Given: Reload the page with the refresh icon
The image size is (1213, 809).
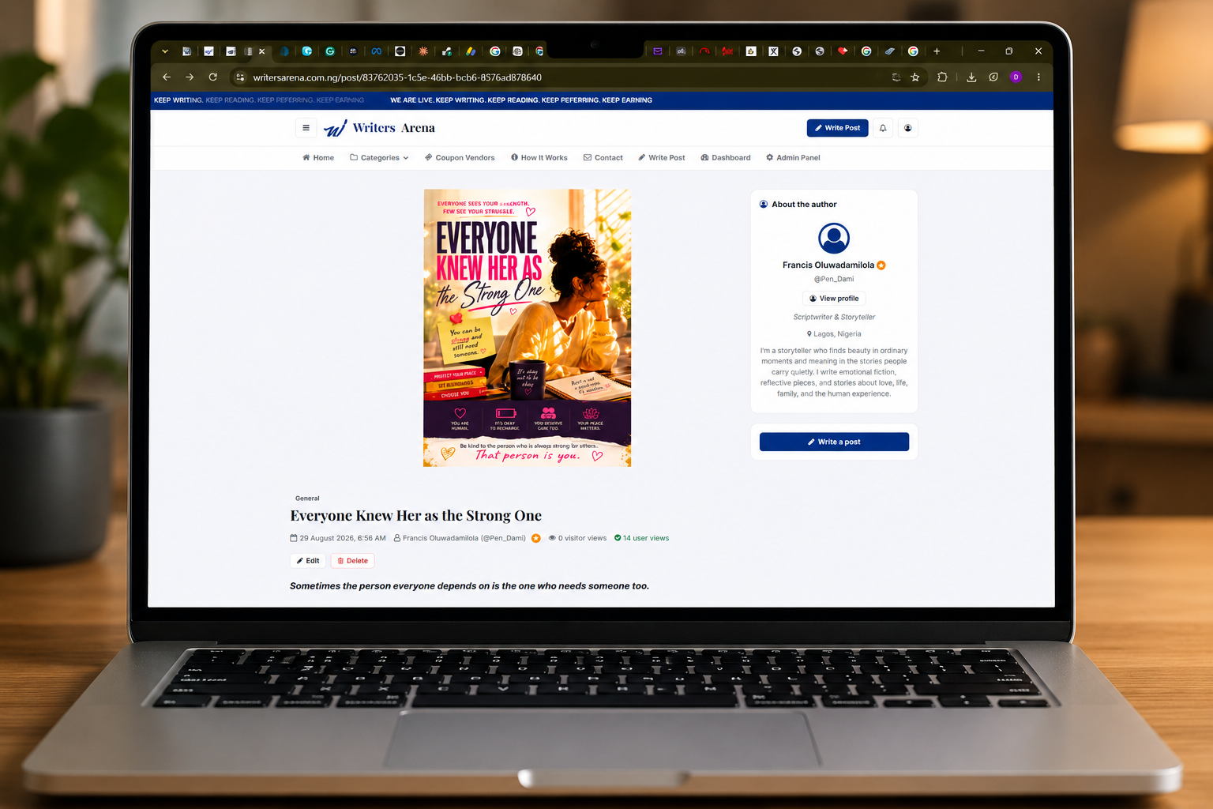Looking at the screenshot, I should coord(212,77).
